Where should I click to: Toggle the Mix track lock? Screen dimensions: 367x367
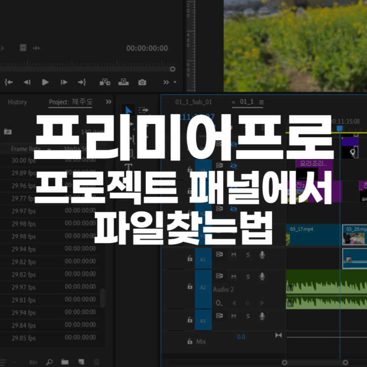pos(190,341)
